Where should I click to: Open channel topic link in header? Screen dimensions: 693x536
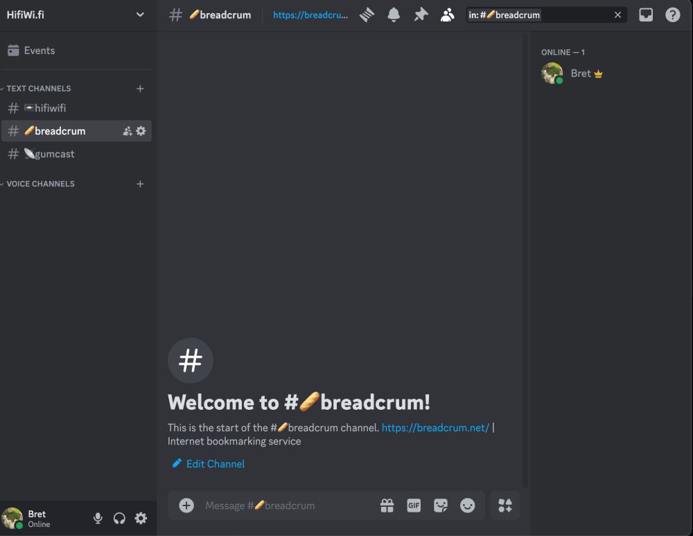click(310, 15)
